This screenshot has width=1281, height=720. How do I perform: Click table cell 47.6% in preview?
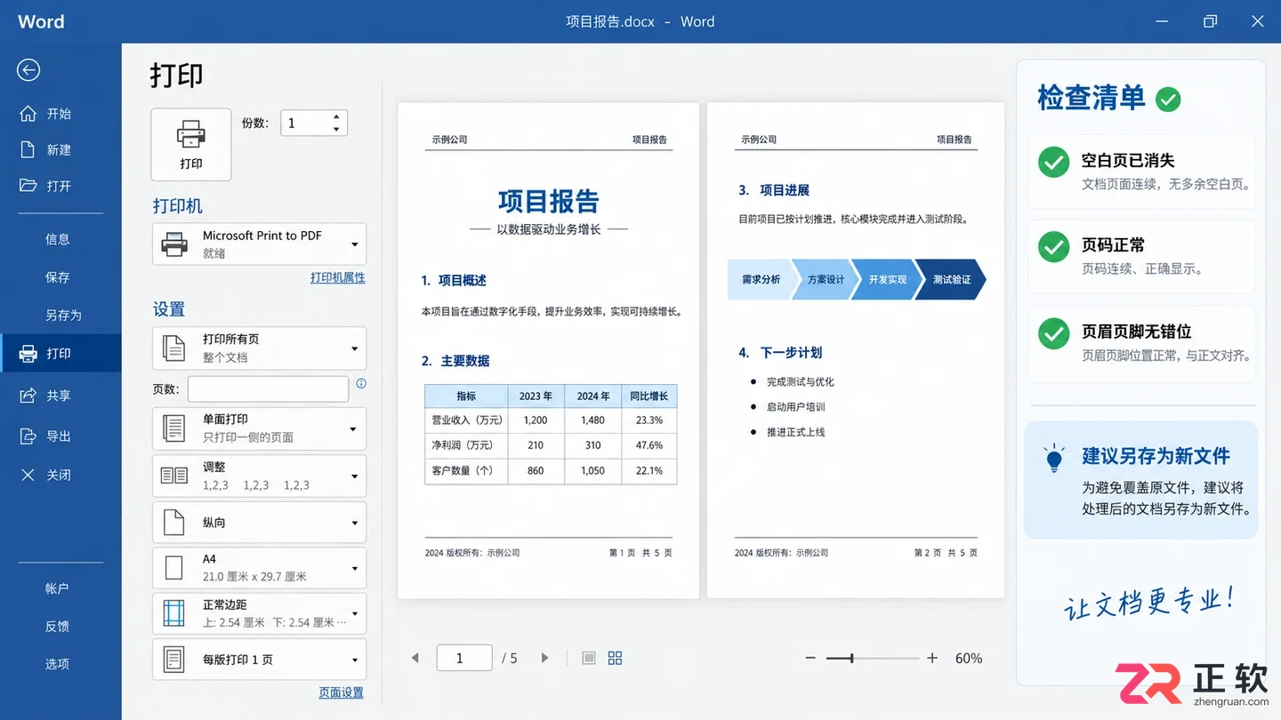click(649, 445)
